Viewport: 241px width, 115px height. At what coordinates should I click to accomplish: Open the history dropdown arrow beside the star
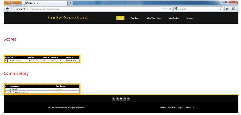(x=166, y=9)
